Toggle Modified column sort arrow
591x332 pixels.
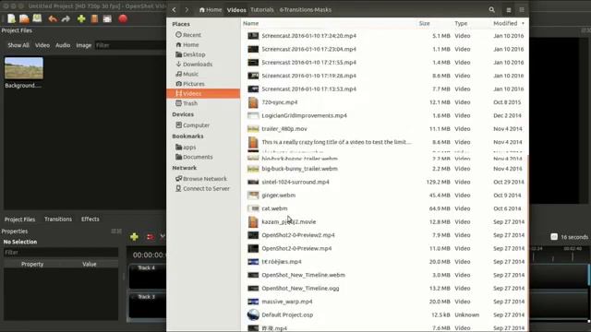click(x=523, y=23)
